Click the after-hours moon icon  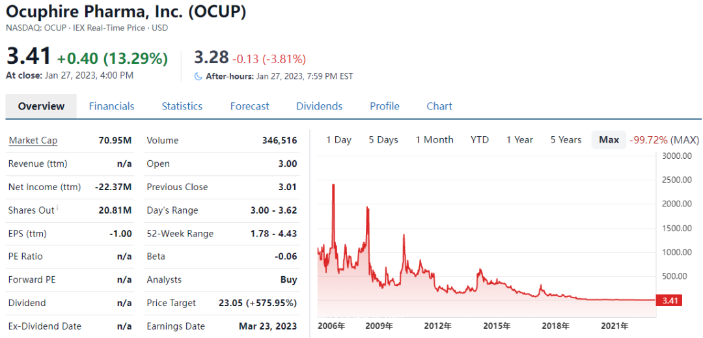pos(199,76)
